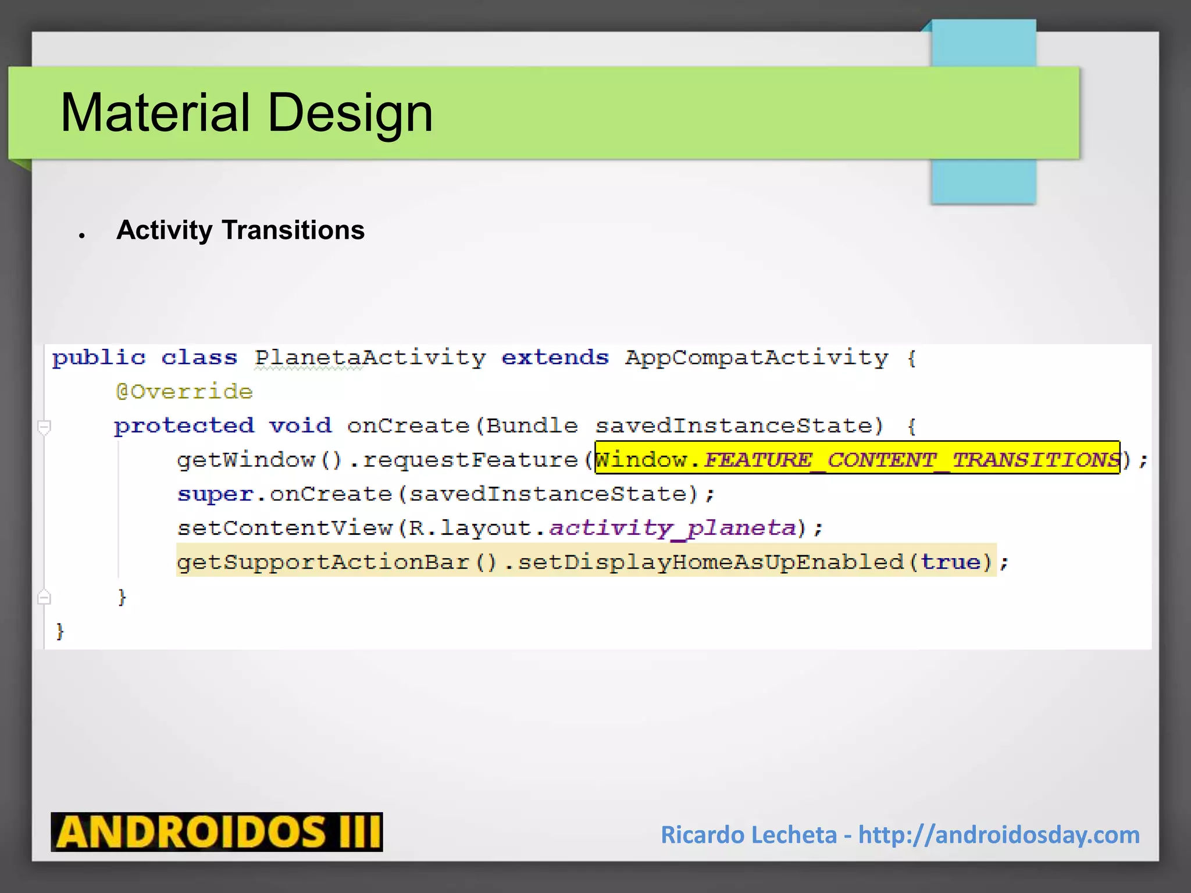
Task: Click the 'public class' keywords
Action: (x=145, y=358)
